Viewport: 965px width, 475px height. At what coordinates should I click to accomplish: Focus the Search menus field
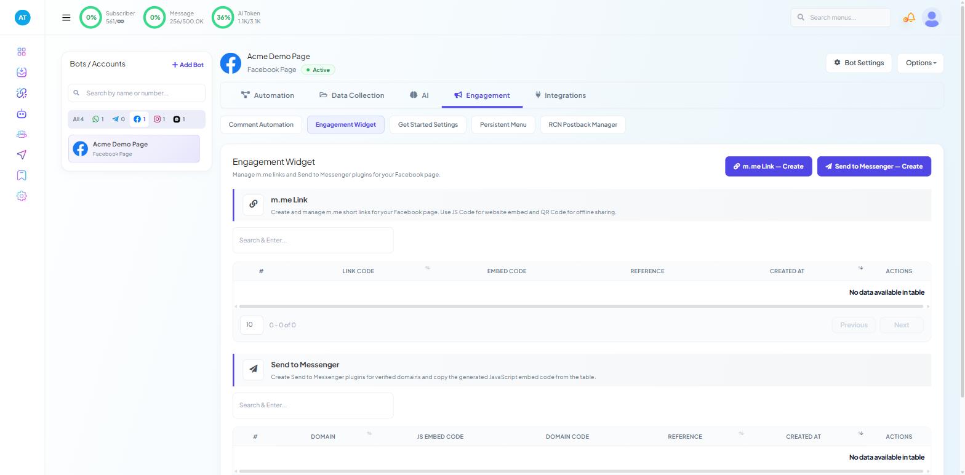click(x=841, y=17)
